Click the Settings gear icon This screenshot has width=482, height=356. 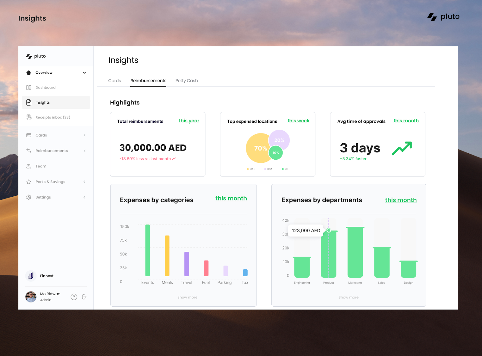click(x=29, y=197)
